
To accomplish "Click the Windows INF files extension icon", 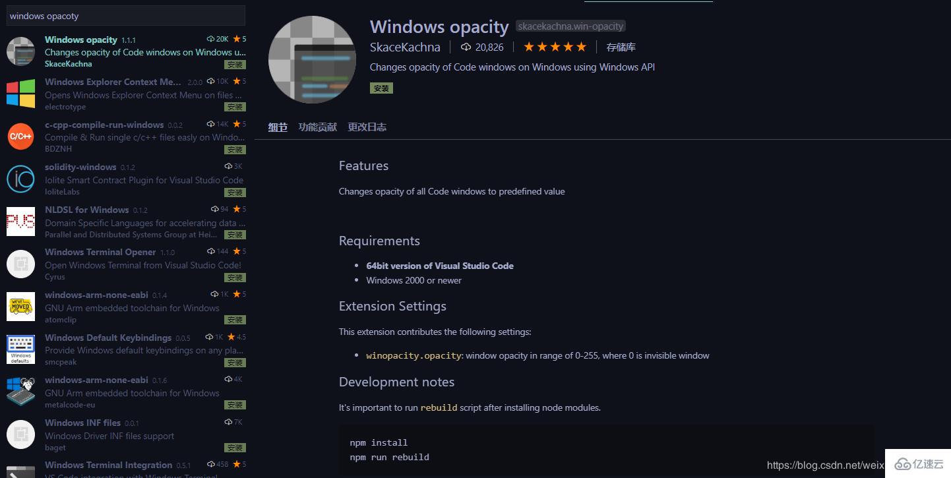I will click(20, 434).
